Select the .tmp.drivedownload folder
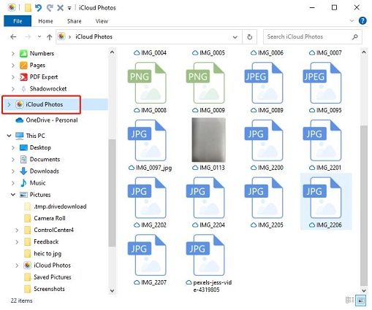This screenshot has height=310, width=372. 60,206
